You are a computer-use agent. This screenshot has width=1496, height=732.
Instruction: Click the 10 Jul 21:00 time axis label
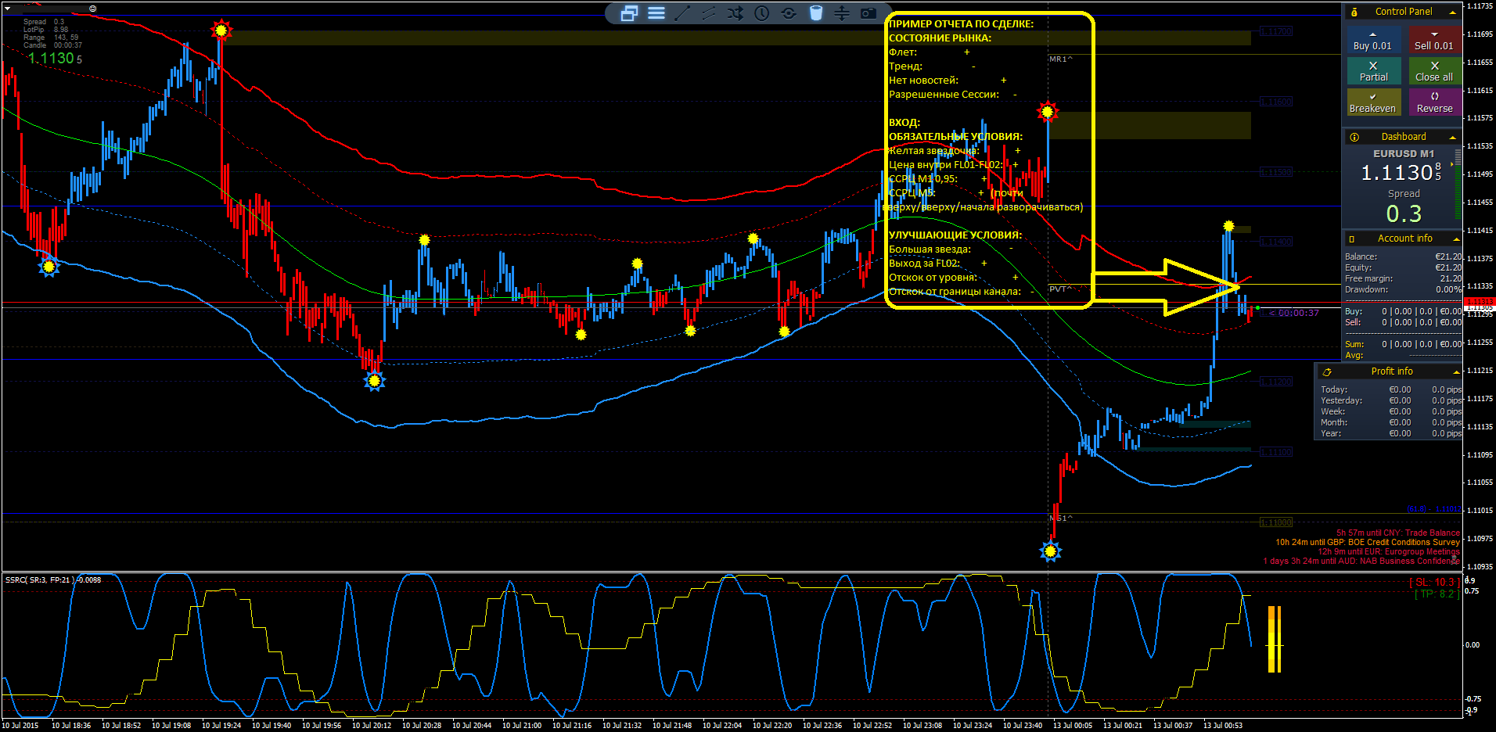(522, 726)
